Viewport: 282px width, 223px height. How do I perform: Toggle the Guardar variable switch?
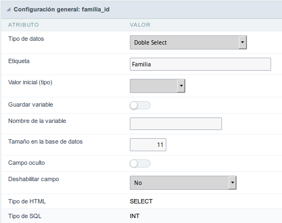coord(140,106)
